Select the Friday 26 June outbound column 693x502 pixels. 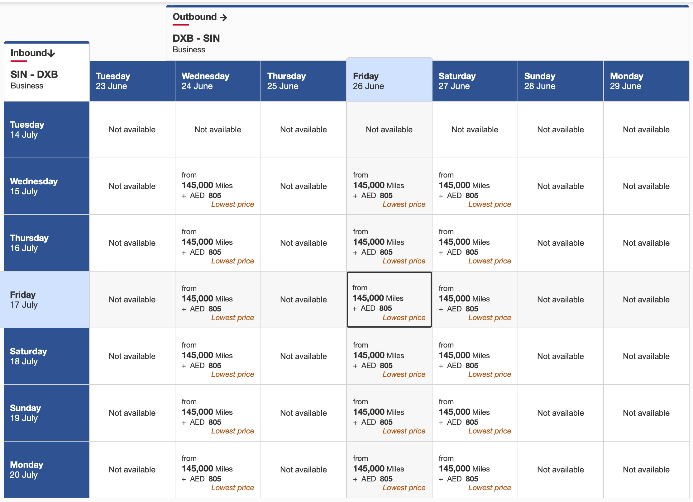pos(389,81)
